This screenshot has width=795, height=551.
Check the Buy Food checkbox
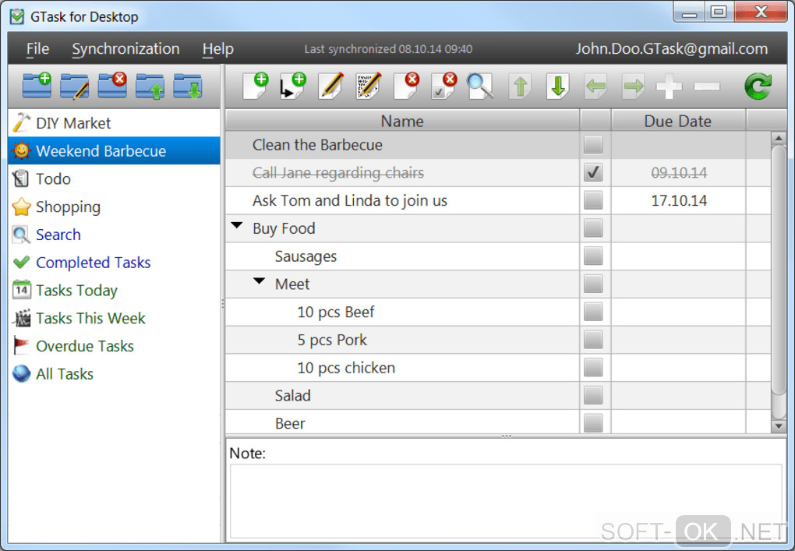[x=593, y=228]
